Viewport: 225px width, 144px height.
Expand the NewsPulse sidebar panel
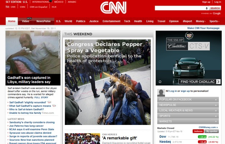point(188,105)
